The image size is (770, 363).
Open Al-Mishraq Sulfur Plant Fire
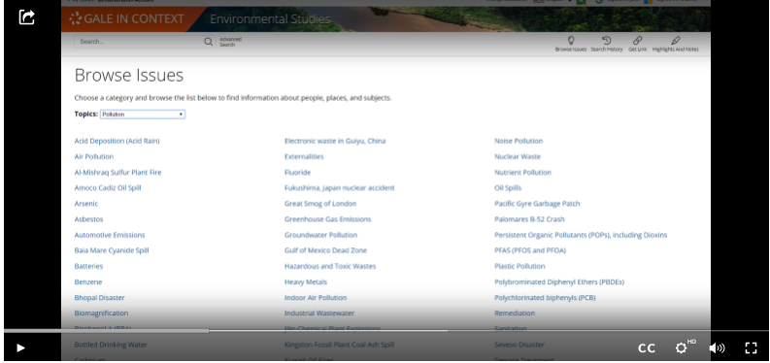[x=117, y=172]
